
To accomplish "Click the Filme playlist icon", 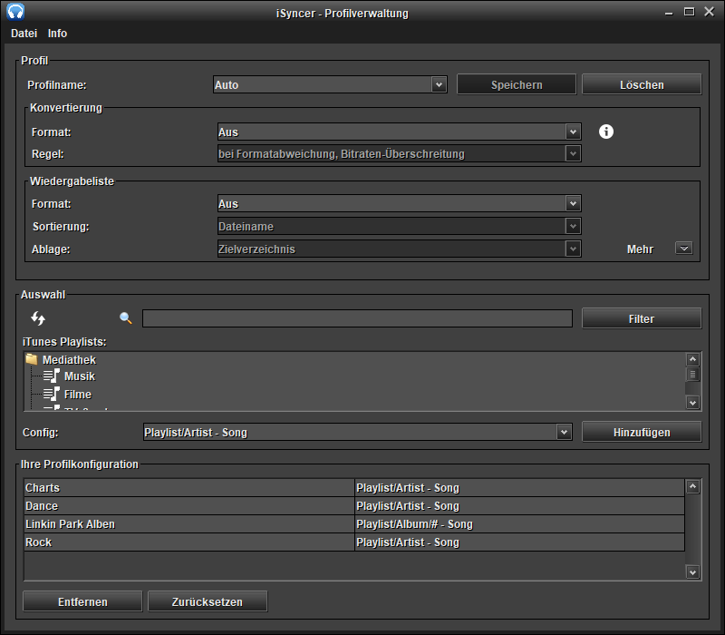I will click(x=52, y=394).
